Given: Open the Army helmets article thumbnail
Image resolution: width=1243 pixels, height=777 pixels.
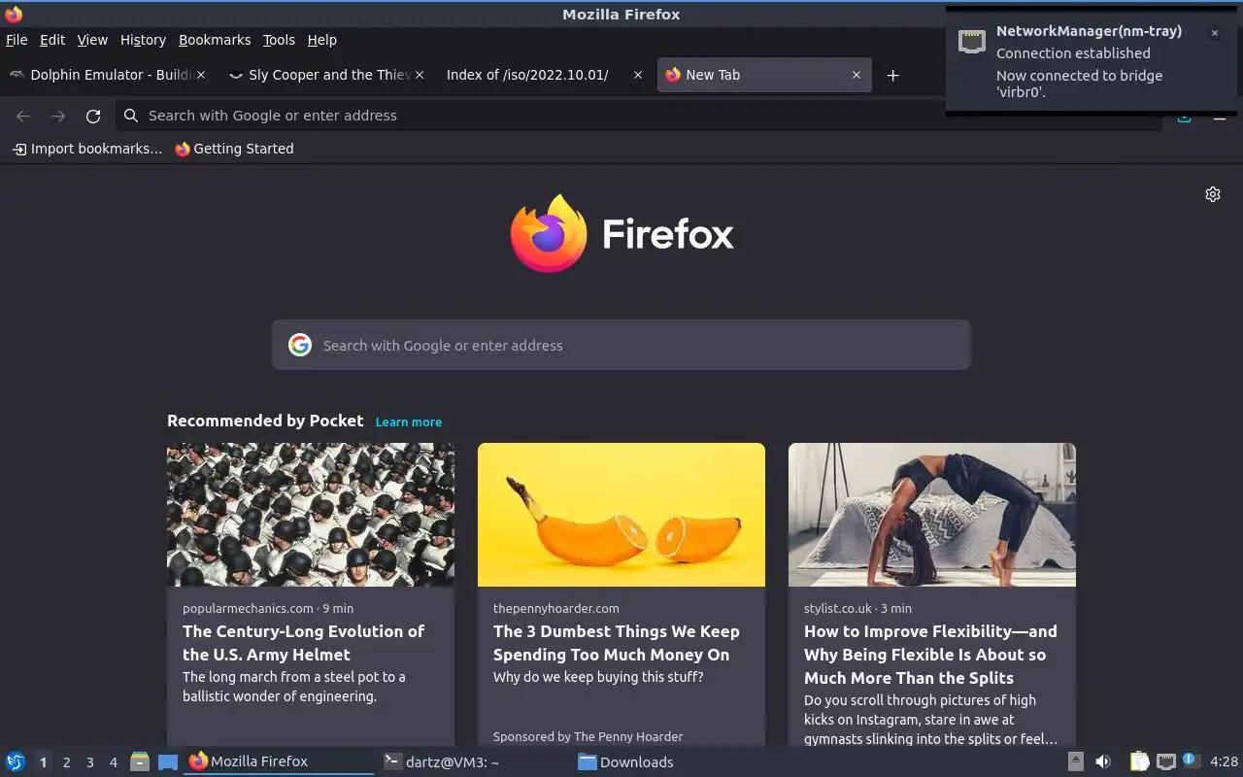Looking at the screenshot, I should [x=311, y=515].
